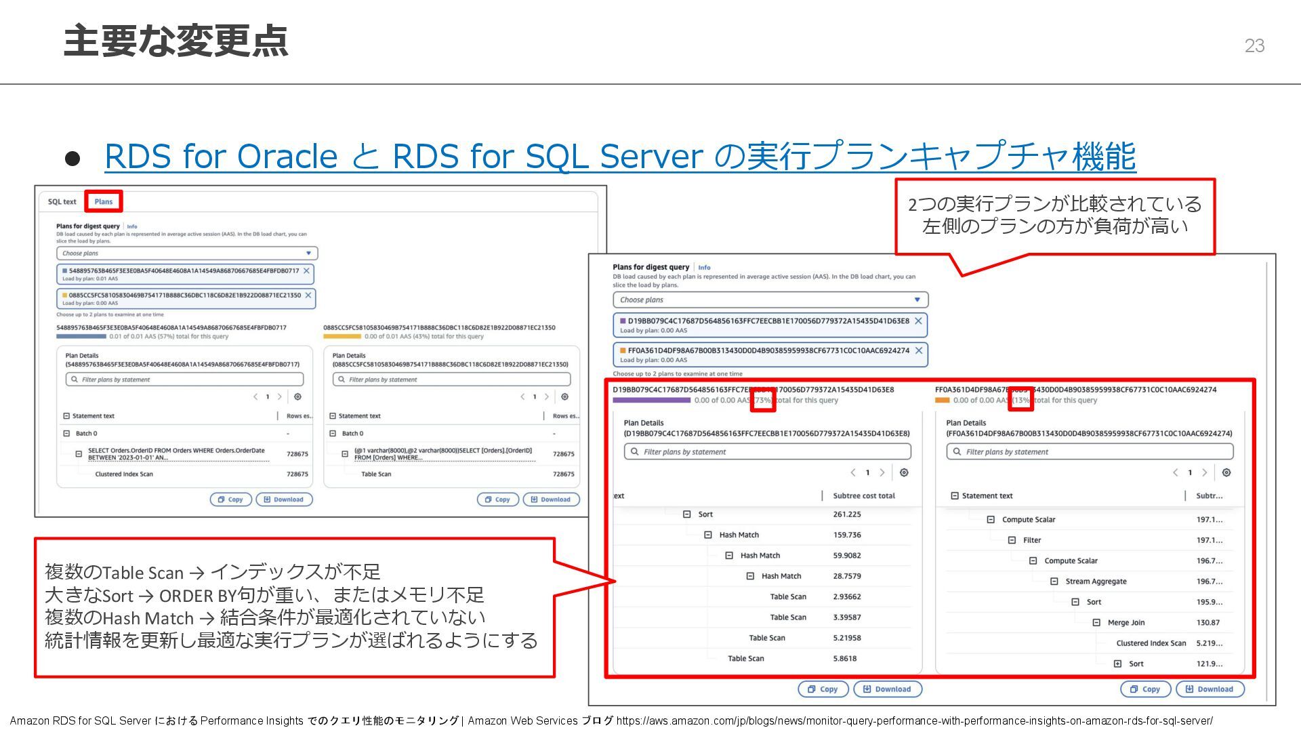Click settings gear in 548895763B plan panel
Screen dimensions: 1301x732
297,396
